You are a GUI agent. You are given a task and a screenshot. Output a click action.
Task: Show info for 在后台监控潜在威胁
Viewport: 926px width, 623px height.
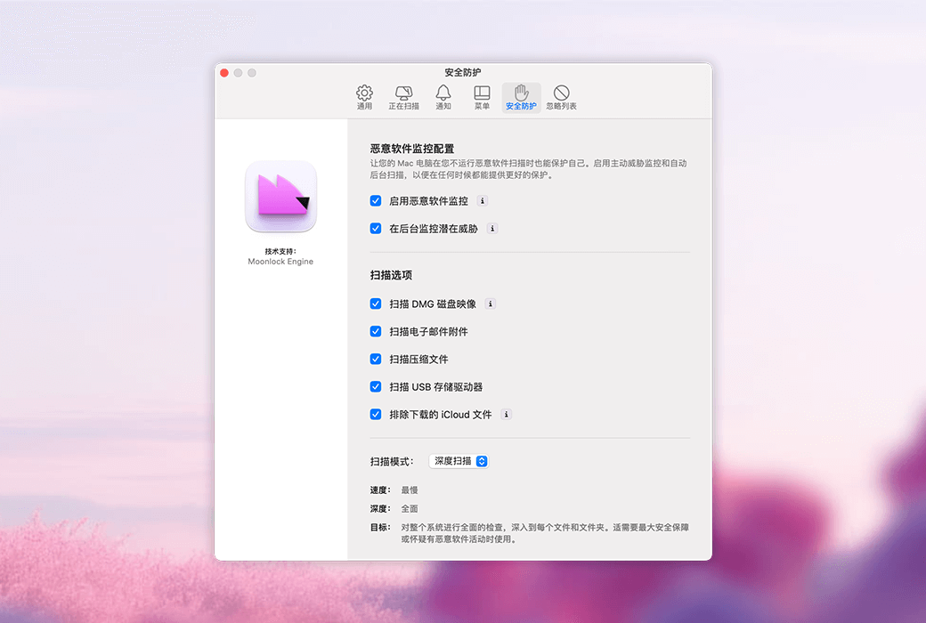point(492,229)
